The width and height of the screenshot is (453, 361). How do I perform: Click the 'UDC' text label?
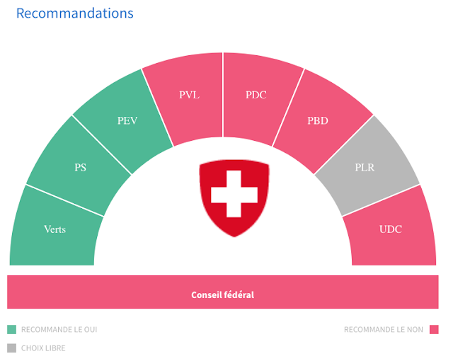pos(390,229)
